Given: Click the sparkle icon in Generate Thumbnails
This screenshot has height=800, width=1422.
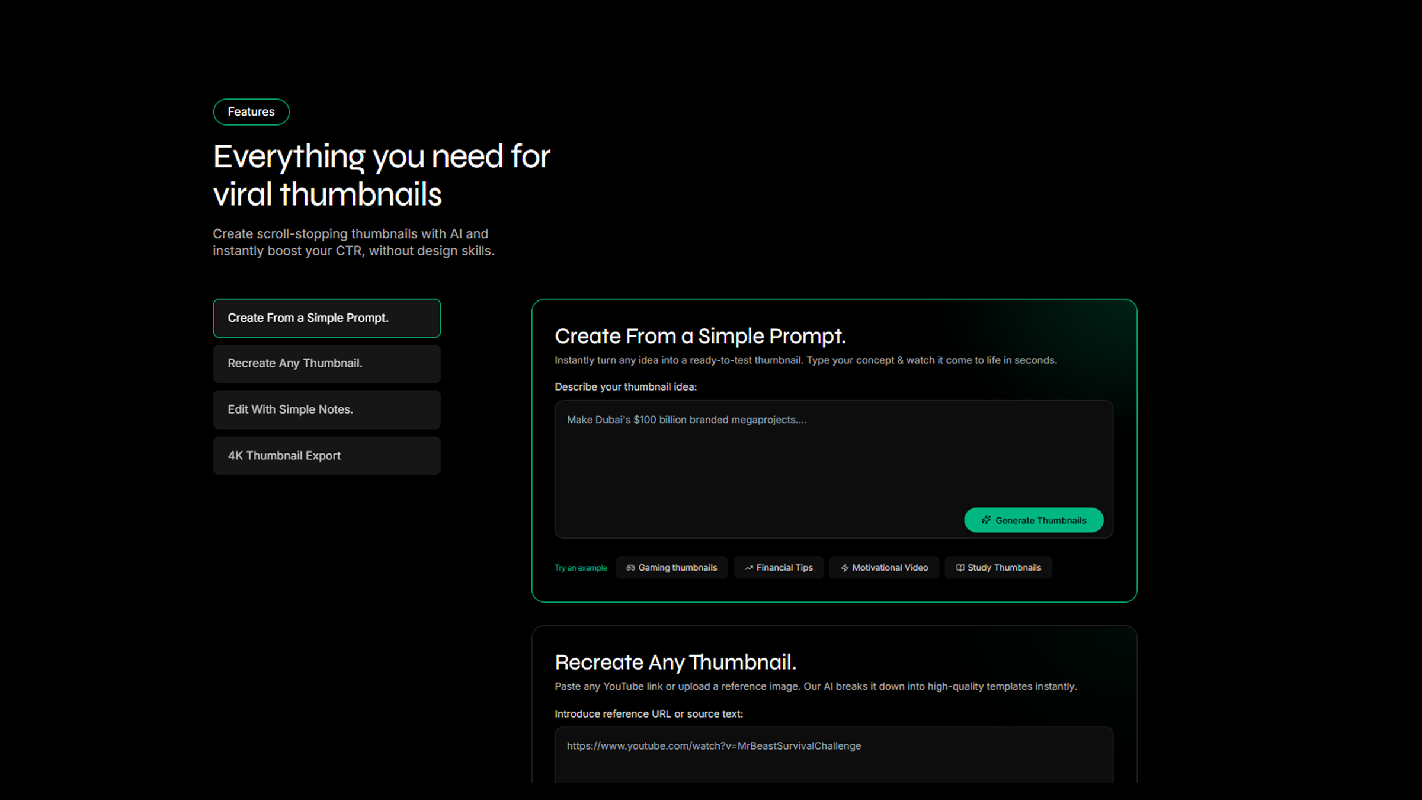Looking at the screenshot, I should click(986, 520).
